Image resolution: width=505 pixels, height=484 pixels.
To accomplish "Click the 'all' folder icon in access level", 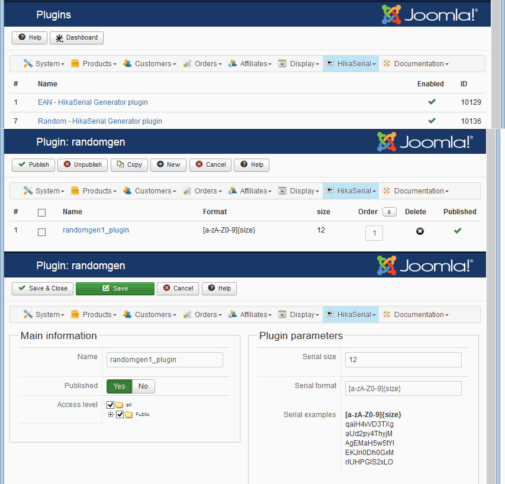I will pos(120,405).
